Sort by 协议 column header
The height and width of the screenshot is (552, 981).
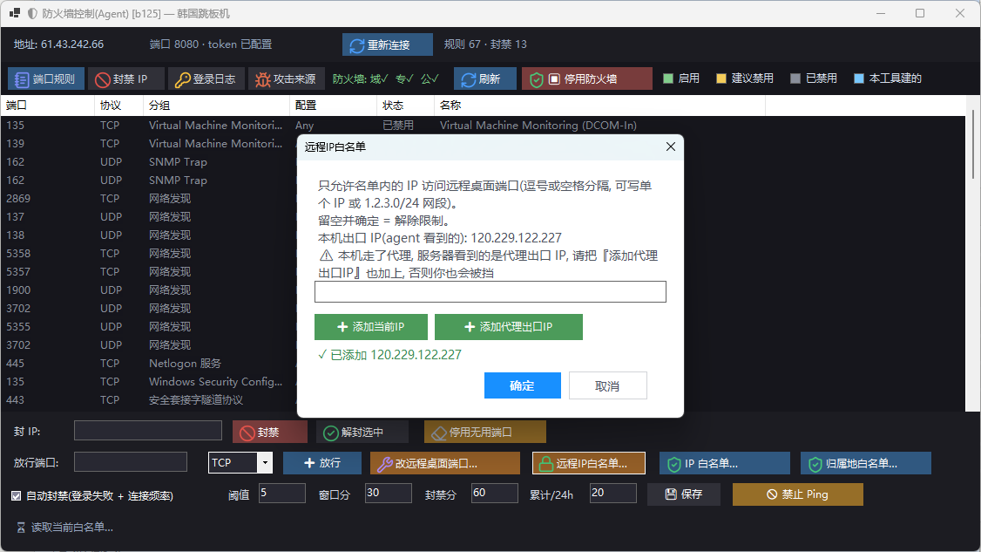tap(118, 106)
